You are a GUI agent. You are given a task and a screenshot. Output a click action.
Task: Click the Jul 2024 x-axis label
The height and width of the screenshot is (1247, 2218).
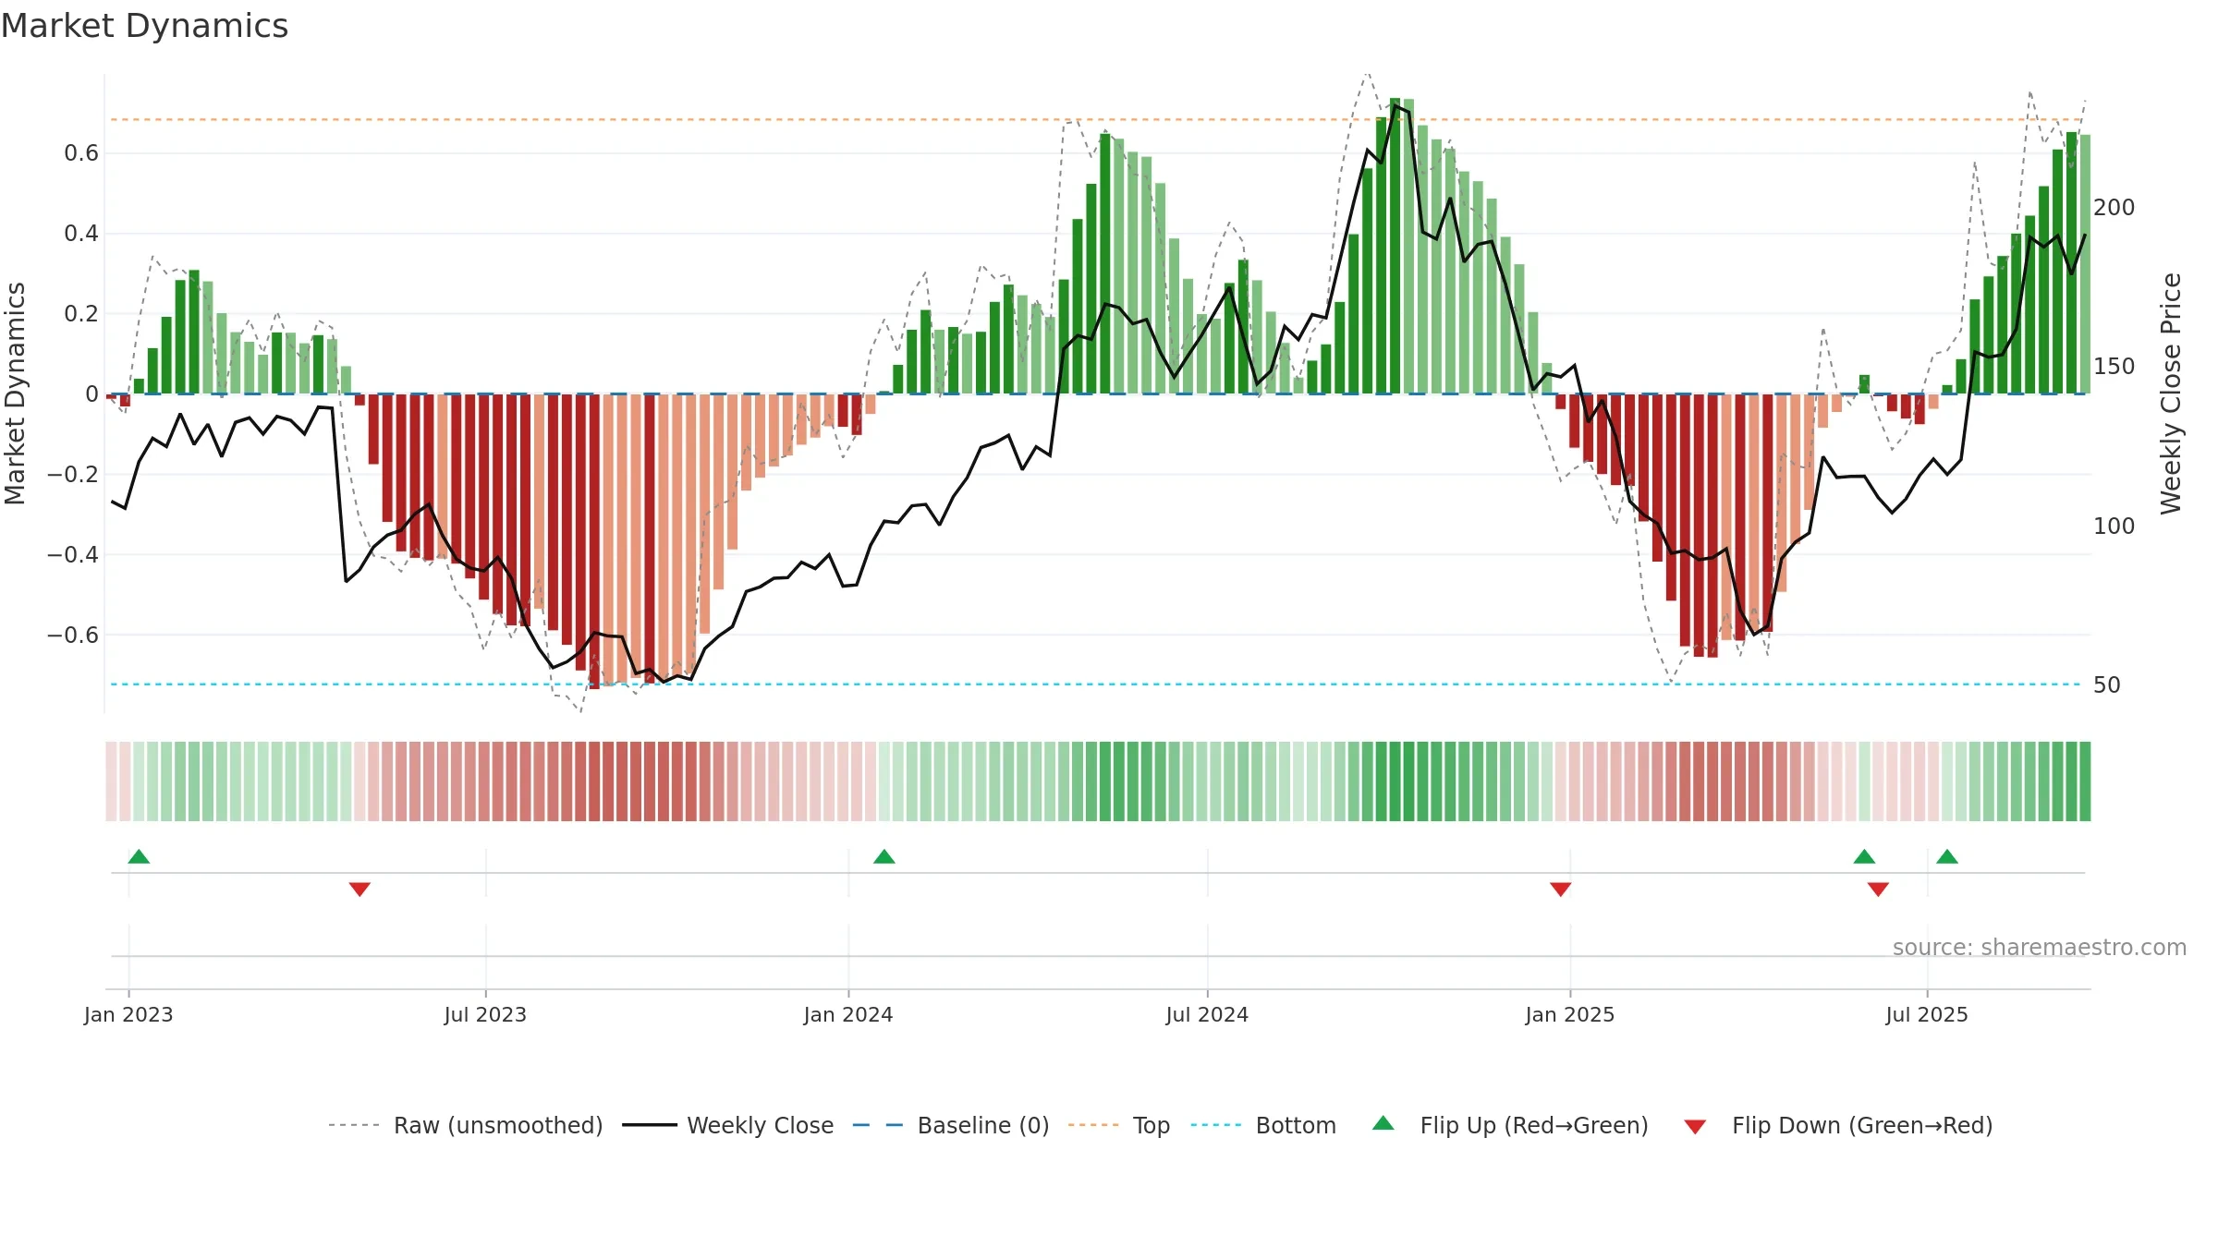tap(1207, 1014)
